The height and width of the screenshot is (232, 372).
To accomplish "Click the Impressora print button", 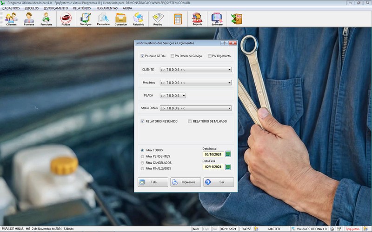I will [x=186, y=182].
